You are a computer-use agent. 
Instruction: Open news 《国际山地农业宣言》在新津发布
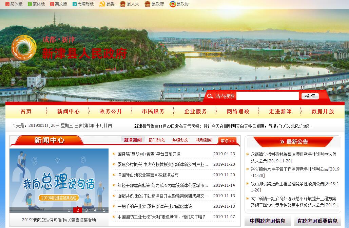pos(148,175)
